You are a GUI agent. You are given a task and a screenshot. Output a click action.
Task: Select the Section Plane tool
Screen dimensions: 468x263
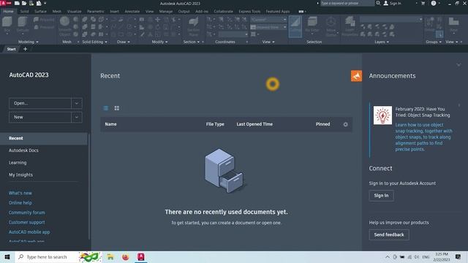(x=193, y=26)
